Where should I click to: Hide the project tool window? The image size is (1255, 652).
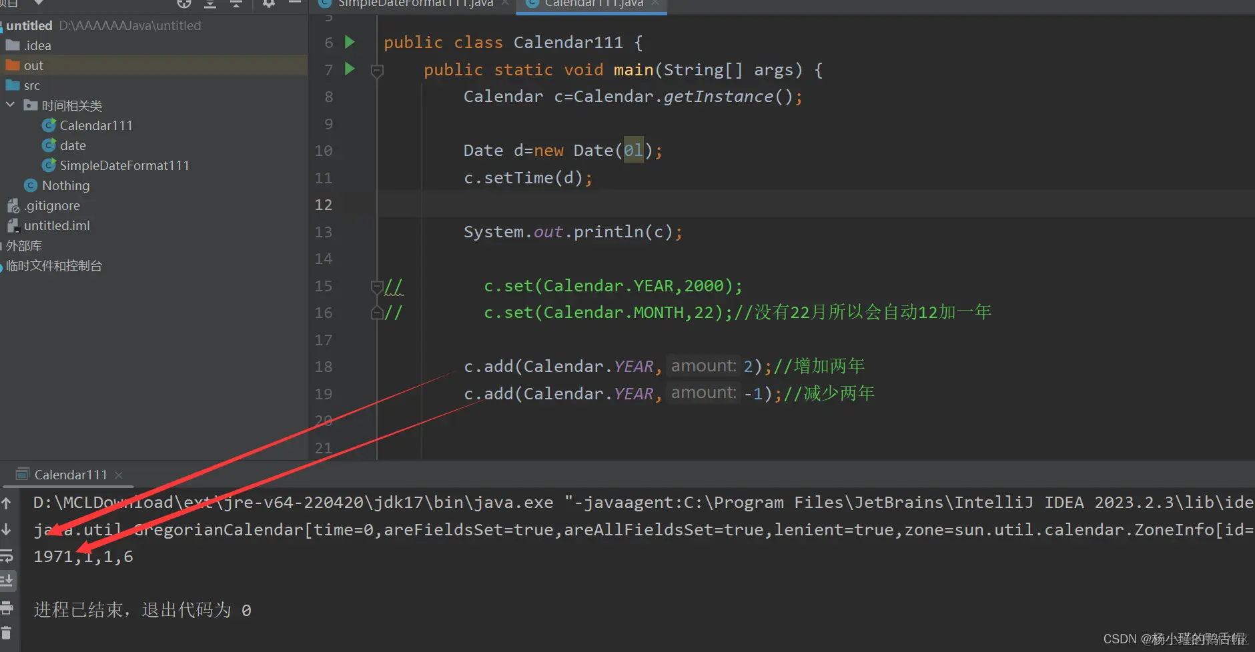pos(295,3)
